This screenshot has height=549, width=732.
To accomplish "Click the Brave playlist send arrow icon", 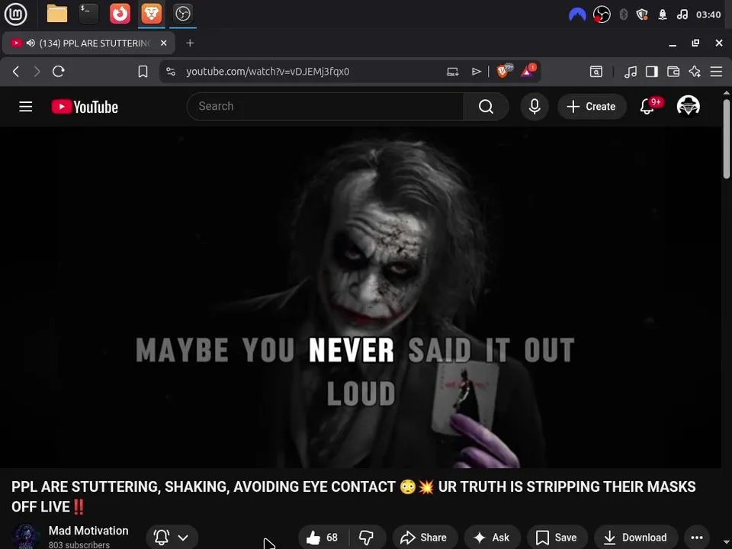I will pyautogui.click(x=476, y=72).
